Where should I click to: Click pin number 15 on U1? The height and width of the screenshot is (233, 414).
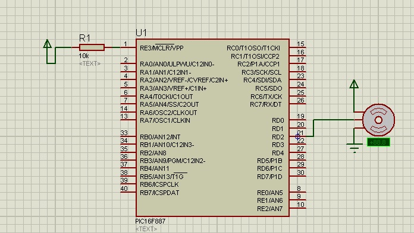point(300,44)
